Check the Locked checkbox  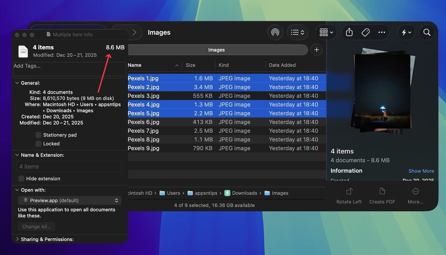click(x=38, y=143)
